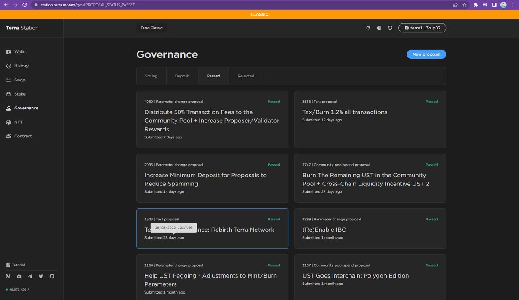Viewport: 519px width, 300px height.
Task: Open proposal 1623 Rebirth Terra Network
Action: (212, 229)
